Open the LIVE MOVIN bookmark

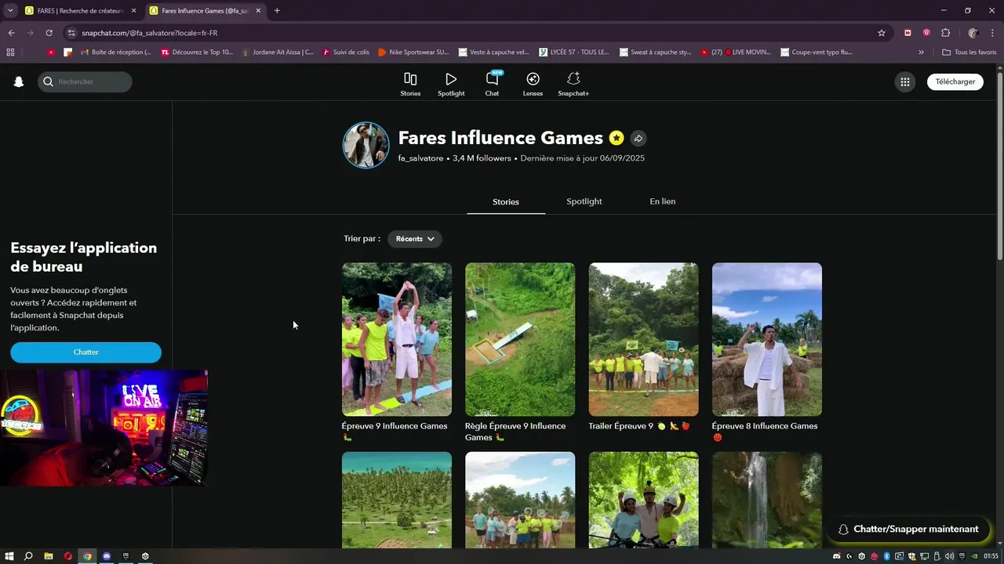point(737,52)
